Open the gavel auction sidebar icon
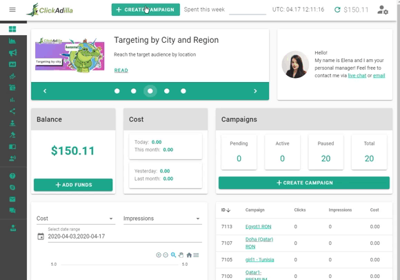Image resolution: width=400 pixels, height=280 pixels. pos(12,134)
